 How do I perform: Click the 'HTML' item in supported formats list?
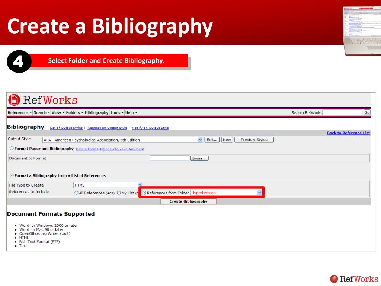[24, 238]
